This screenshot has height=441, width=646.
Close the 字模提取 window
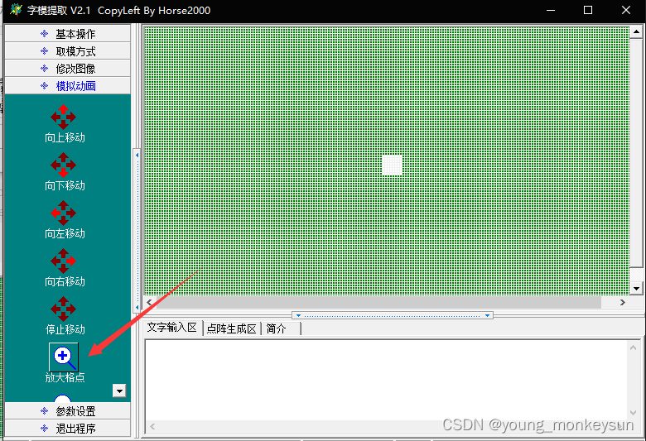click(626, 10)
